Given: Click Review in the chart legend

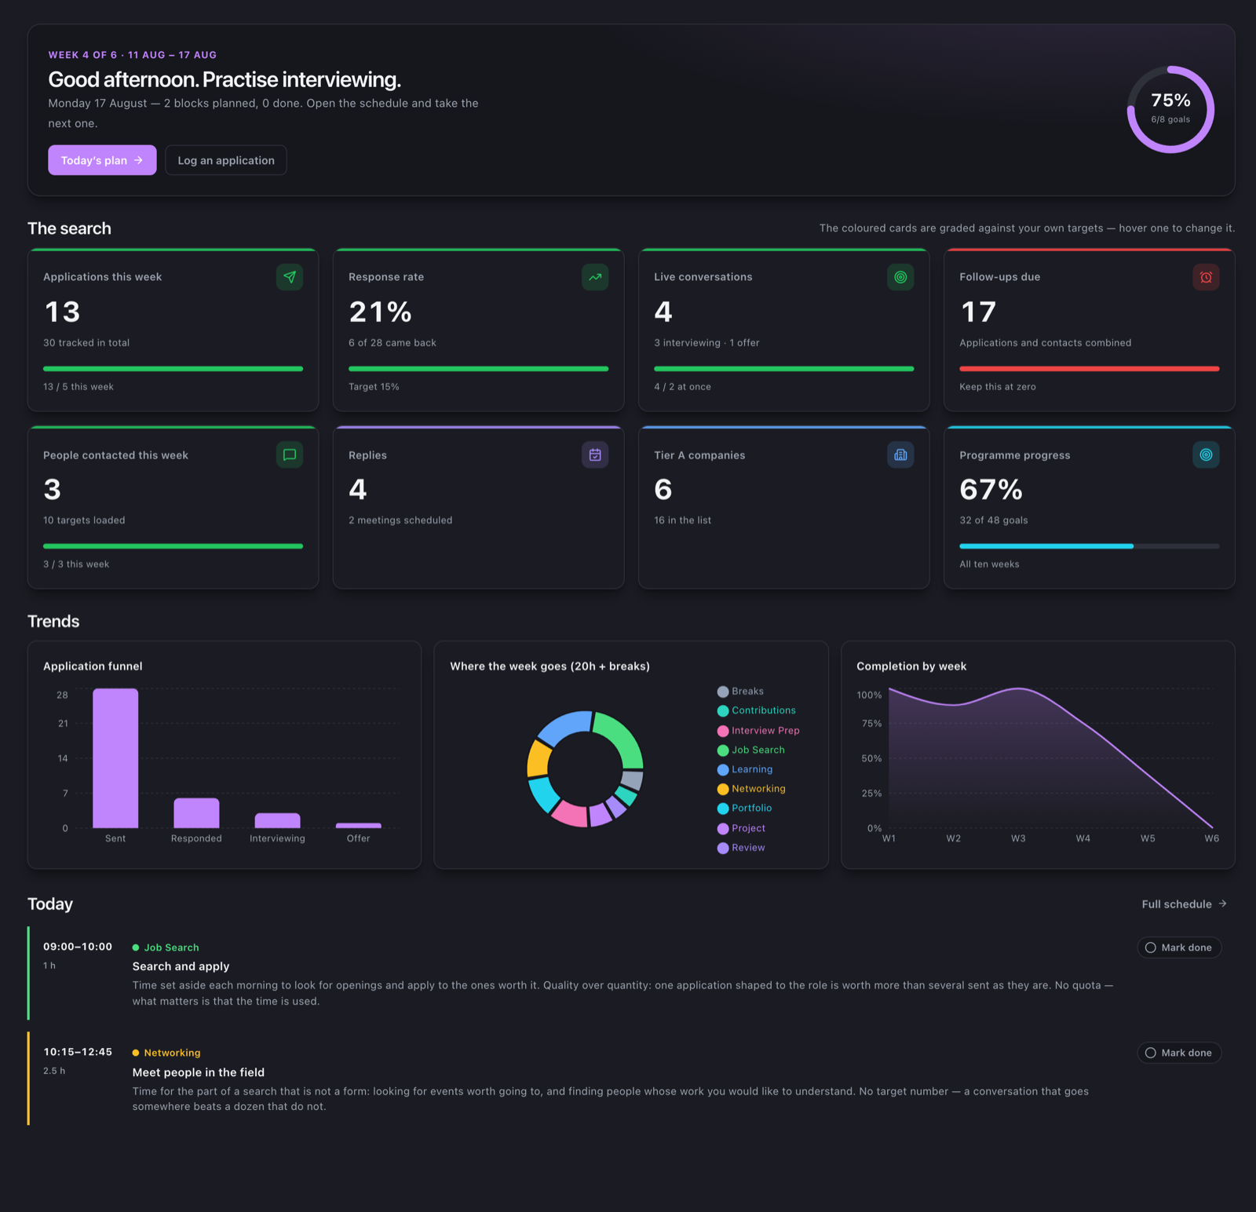Looking at the screenshot, I should point(741,848).
